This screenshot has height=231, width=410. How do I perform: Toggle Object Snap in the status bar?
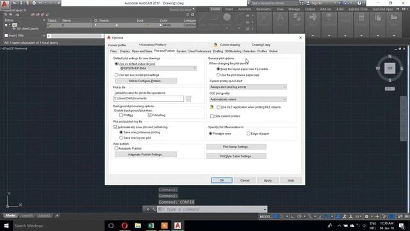tap(327, 217)
